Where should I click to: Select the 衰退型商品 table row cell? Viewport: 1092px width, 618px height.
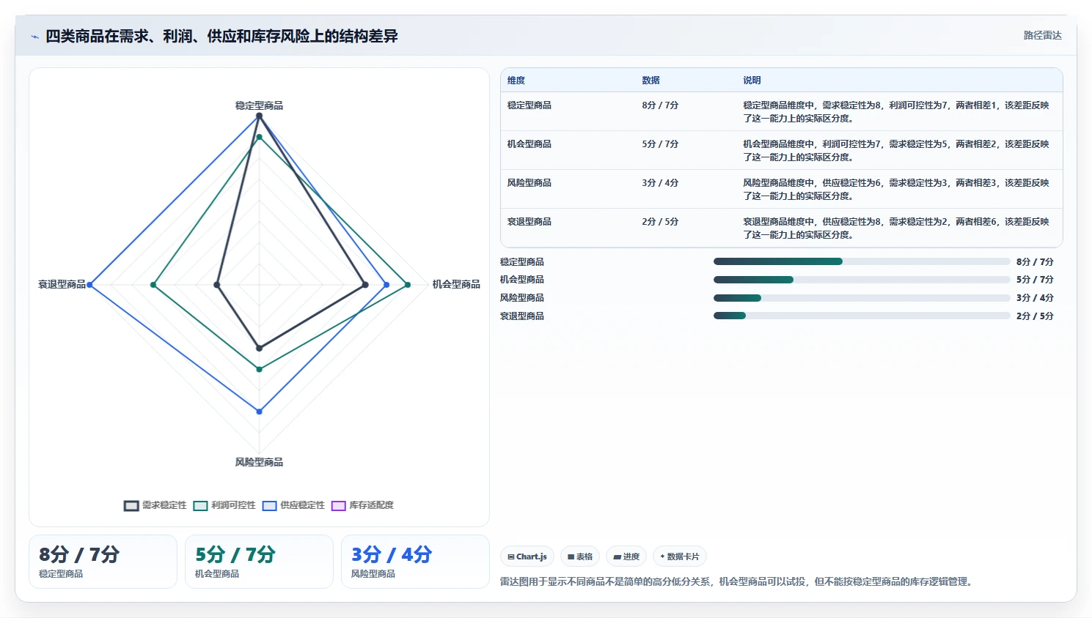[529, 222]
